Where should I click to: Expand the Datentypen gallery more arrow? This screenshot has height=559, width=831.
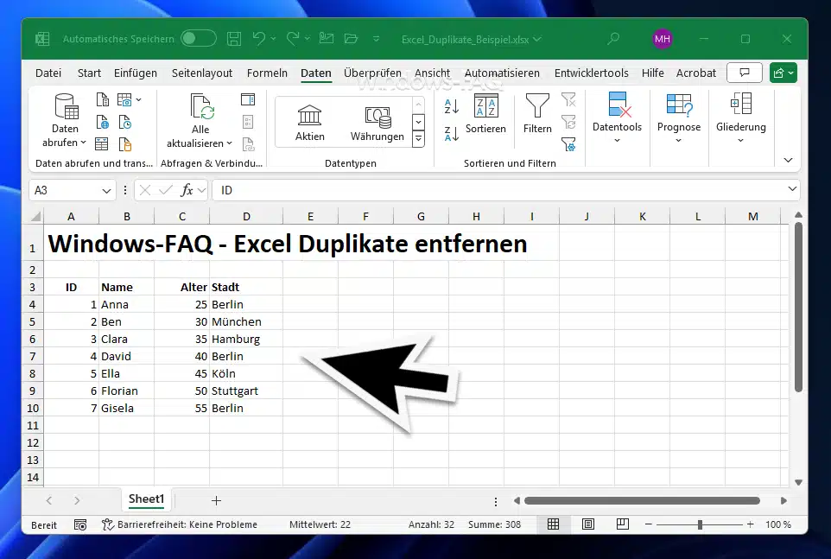pyautogui.click(x=419, y=139)
